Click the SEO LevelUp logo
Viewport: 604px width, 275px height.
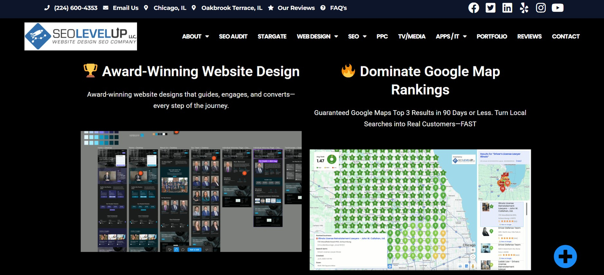point(81,37)
